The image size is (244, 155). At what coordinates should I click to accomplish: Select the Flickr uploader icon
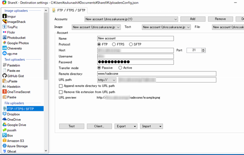point(4,32)
